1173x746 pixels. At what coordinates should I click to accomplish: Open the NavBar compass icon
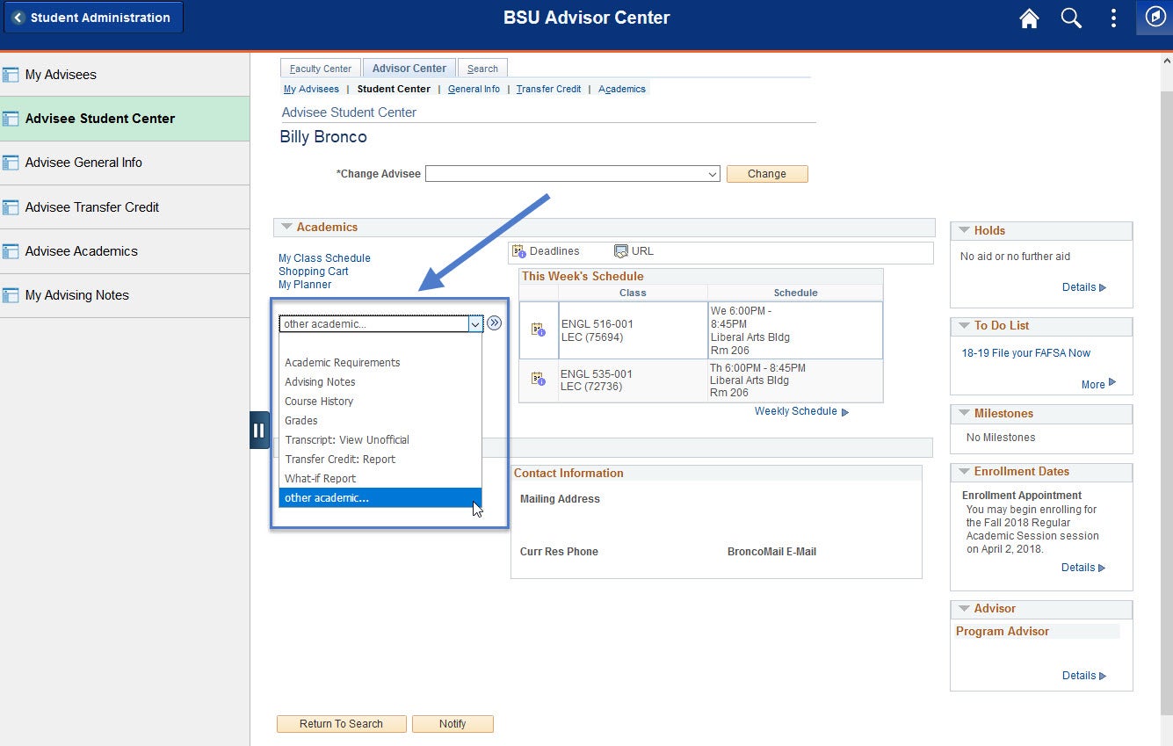[1155, 18]
